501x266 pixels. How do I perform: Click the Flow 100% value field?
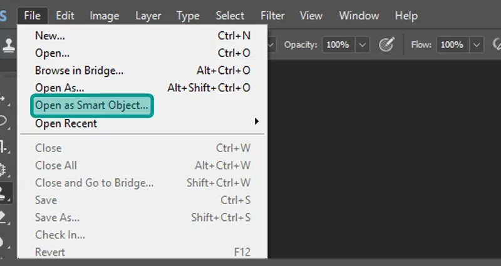click(x=452, y=44)
